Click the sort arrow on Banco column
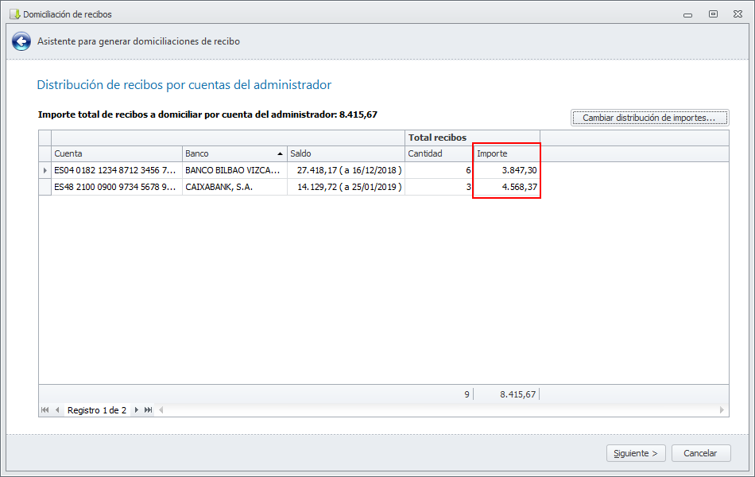This screenshot has height=477, width=755. tap(281, 153)
